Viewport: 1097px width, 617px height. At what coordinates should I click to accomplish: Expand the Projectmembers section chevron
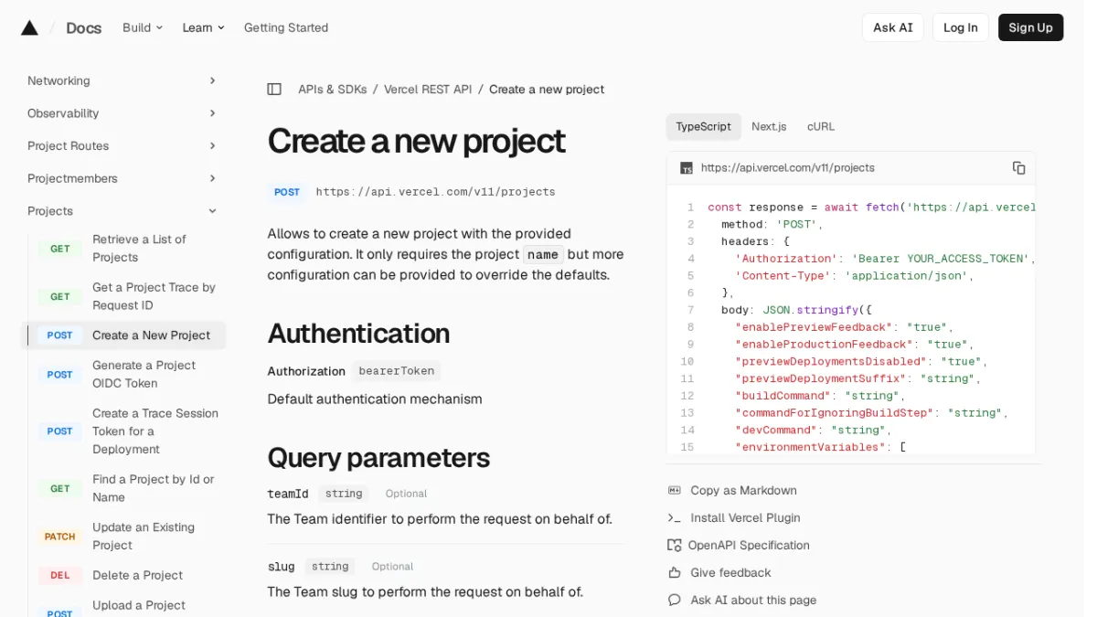tap(212, 178)
